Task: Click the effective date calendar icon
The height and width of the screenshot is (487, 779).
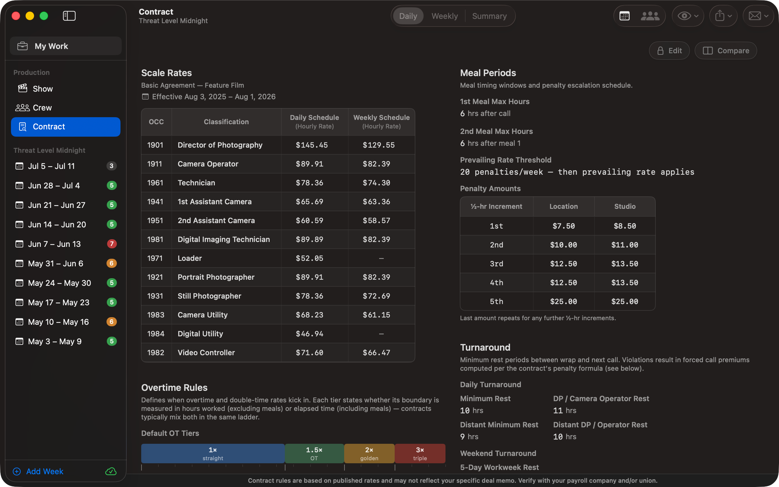Action: tap(145, 96)
